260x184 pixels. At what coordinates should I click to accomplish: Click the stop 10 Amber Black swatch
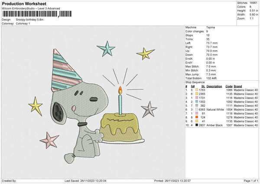click(x=197, y=125)
